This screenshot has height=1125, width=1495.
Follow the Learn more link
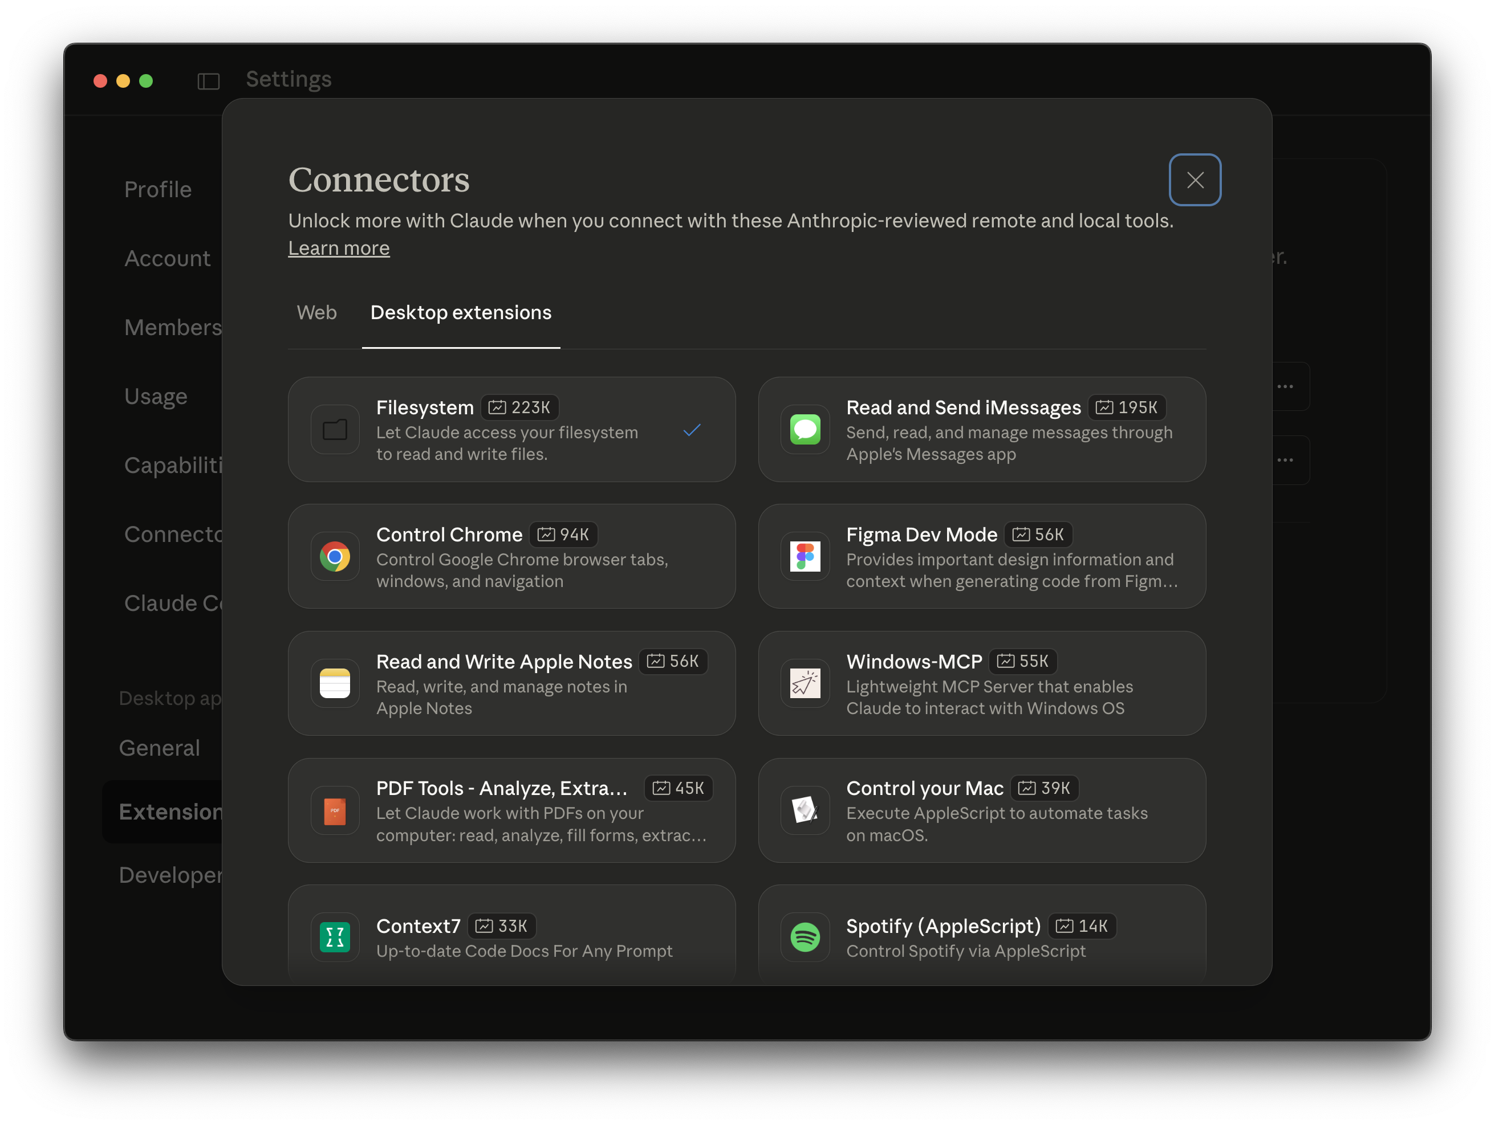(x=339, y=248)
